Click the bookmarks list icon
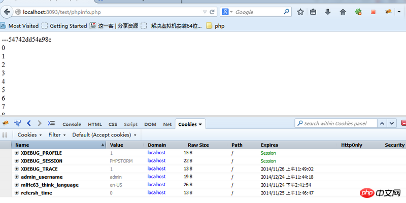 click(314, 12)
